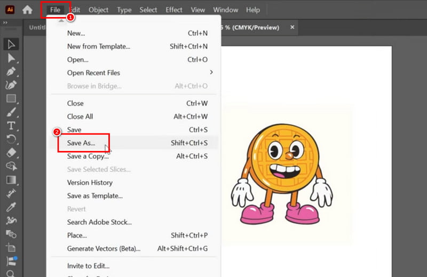Click Search Adobe Stock... entry

tap(99, 222)
